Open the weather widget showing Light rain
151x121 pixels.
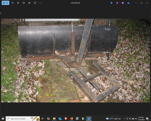click(114, 119)
